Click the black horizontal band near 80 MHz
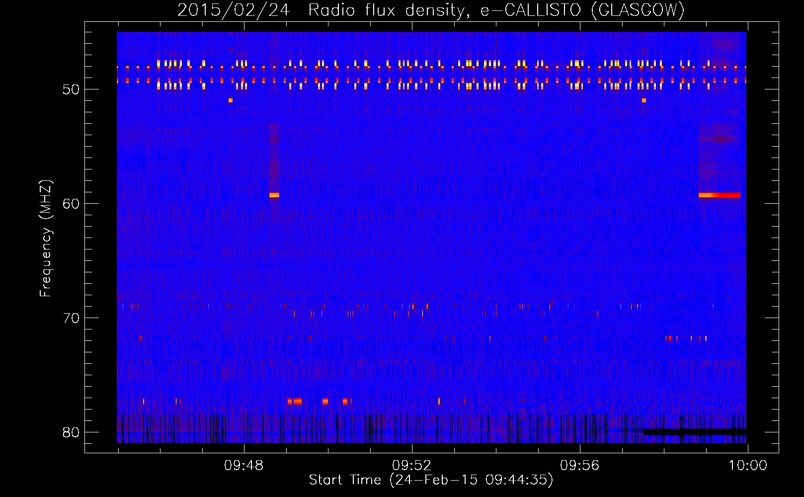804x497 pixels. point(695,432)
